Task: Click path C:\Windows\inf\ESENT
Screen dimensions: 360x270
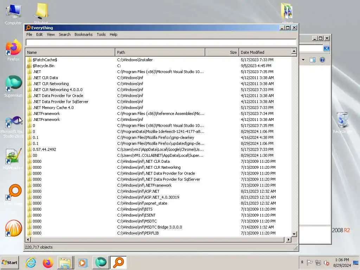Action: (136, 215)
